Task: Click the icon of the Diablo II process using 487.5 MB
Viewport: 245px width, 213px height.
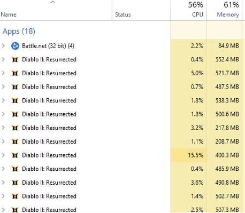Action: tap(15, 87)
